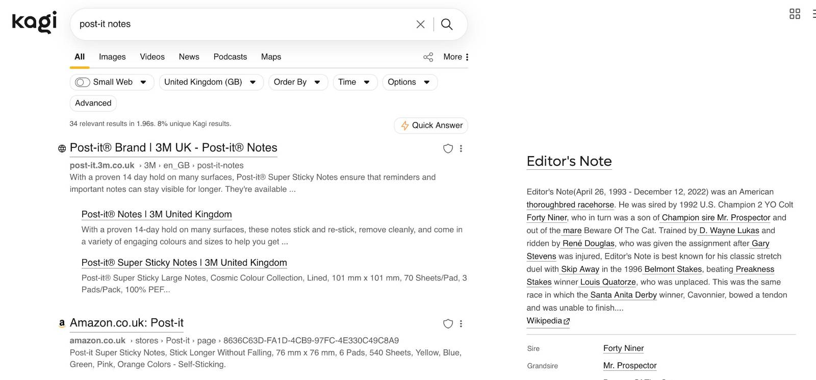Screen dimensions: 816x380
Task: Open the Time filter dropdown
Action: (355, 82)
